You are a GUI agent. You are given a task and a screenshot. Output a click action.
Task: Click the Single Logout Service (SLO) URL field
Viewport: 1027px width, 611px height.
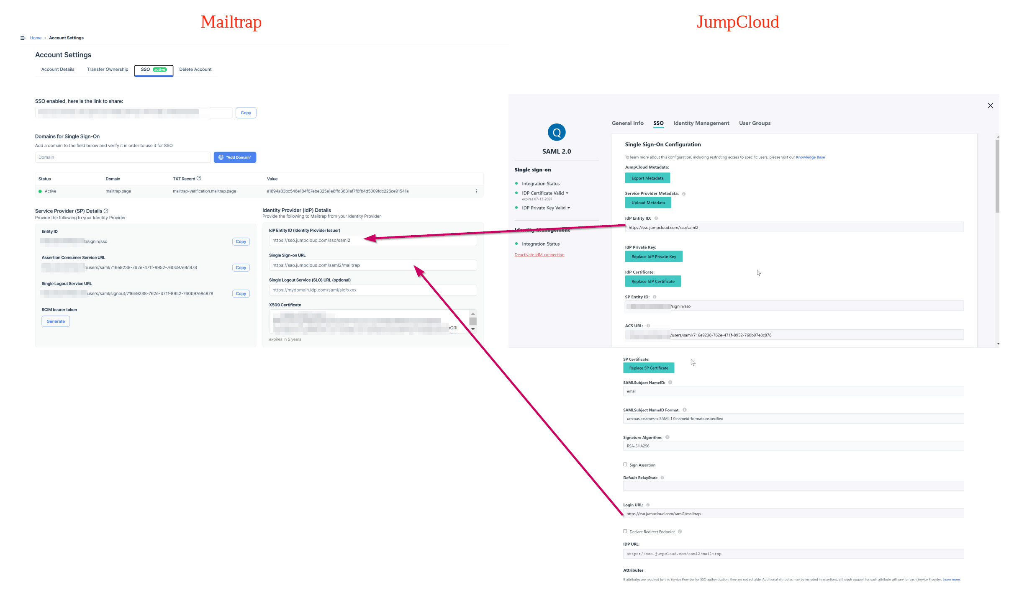point(372,290)
